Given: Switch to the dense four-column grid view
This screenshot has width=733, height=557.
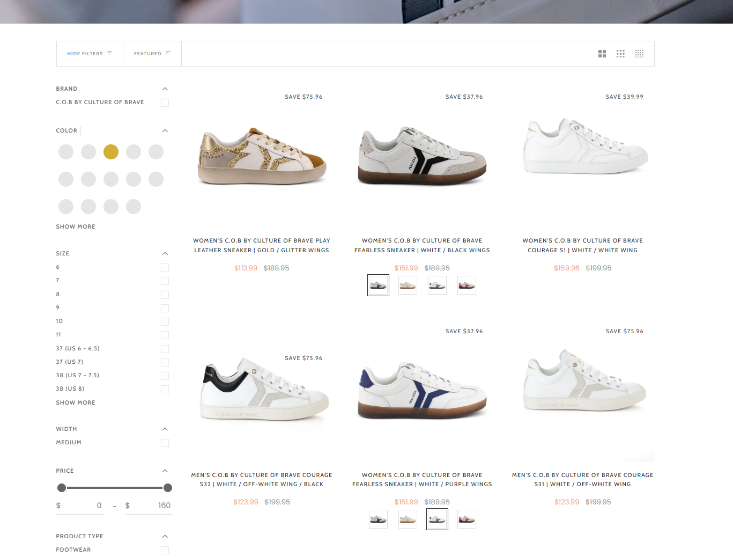Looking at the screenshot, I should point(639,54).
